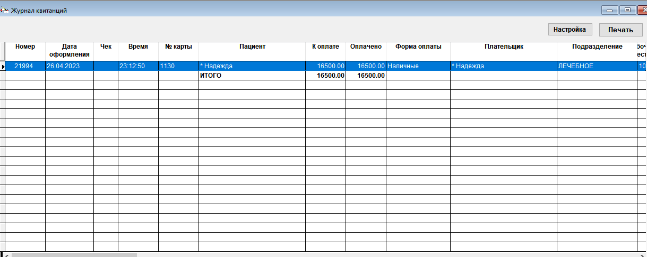The height and width of the screenshot is (257, 647).
Task: Click the Форма оплаты column header
Action: click(x=418, y=47)
